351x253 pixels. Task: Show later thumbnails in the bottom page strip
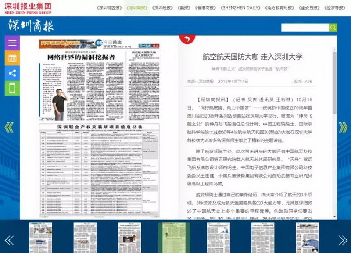click(343, 240)
